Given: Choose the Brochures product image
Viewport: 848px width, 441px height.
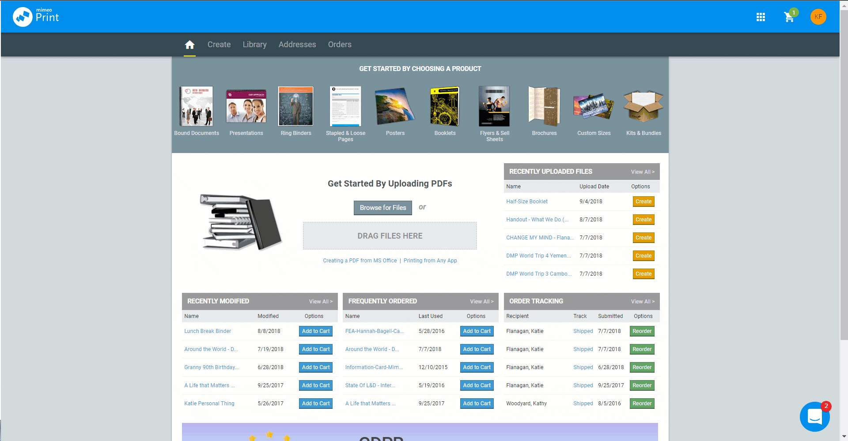Looking at the screenshot, I should [x=544, y=107].
